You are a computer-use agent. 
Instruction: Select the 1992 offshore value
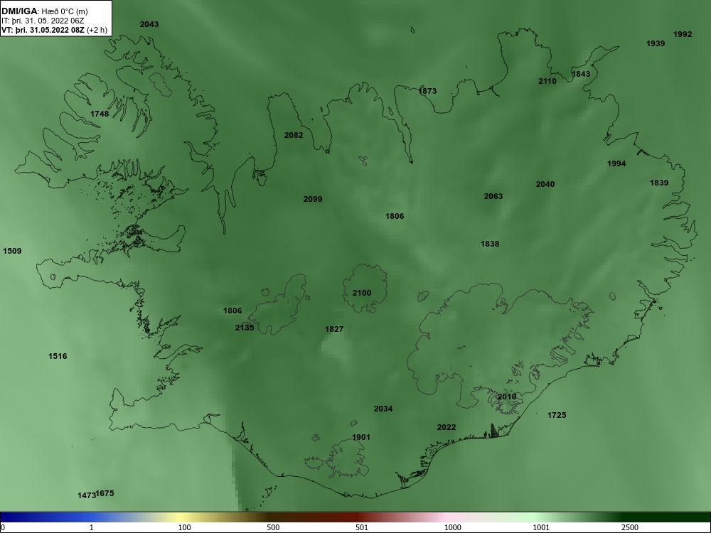pyautogui.click(x=683, y=34)
